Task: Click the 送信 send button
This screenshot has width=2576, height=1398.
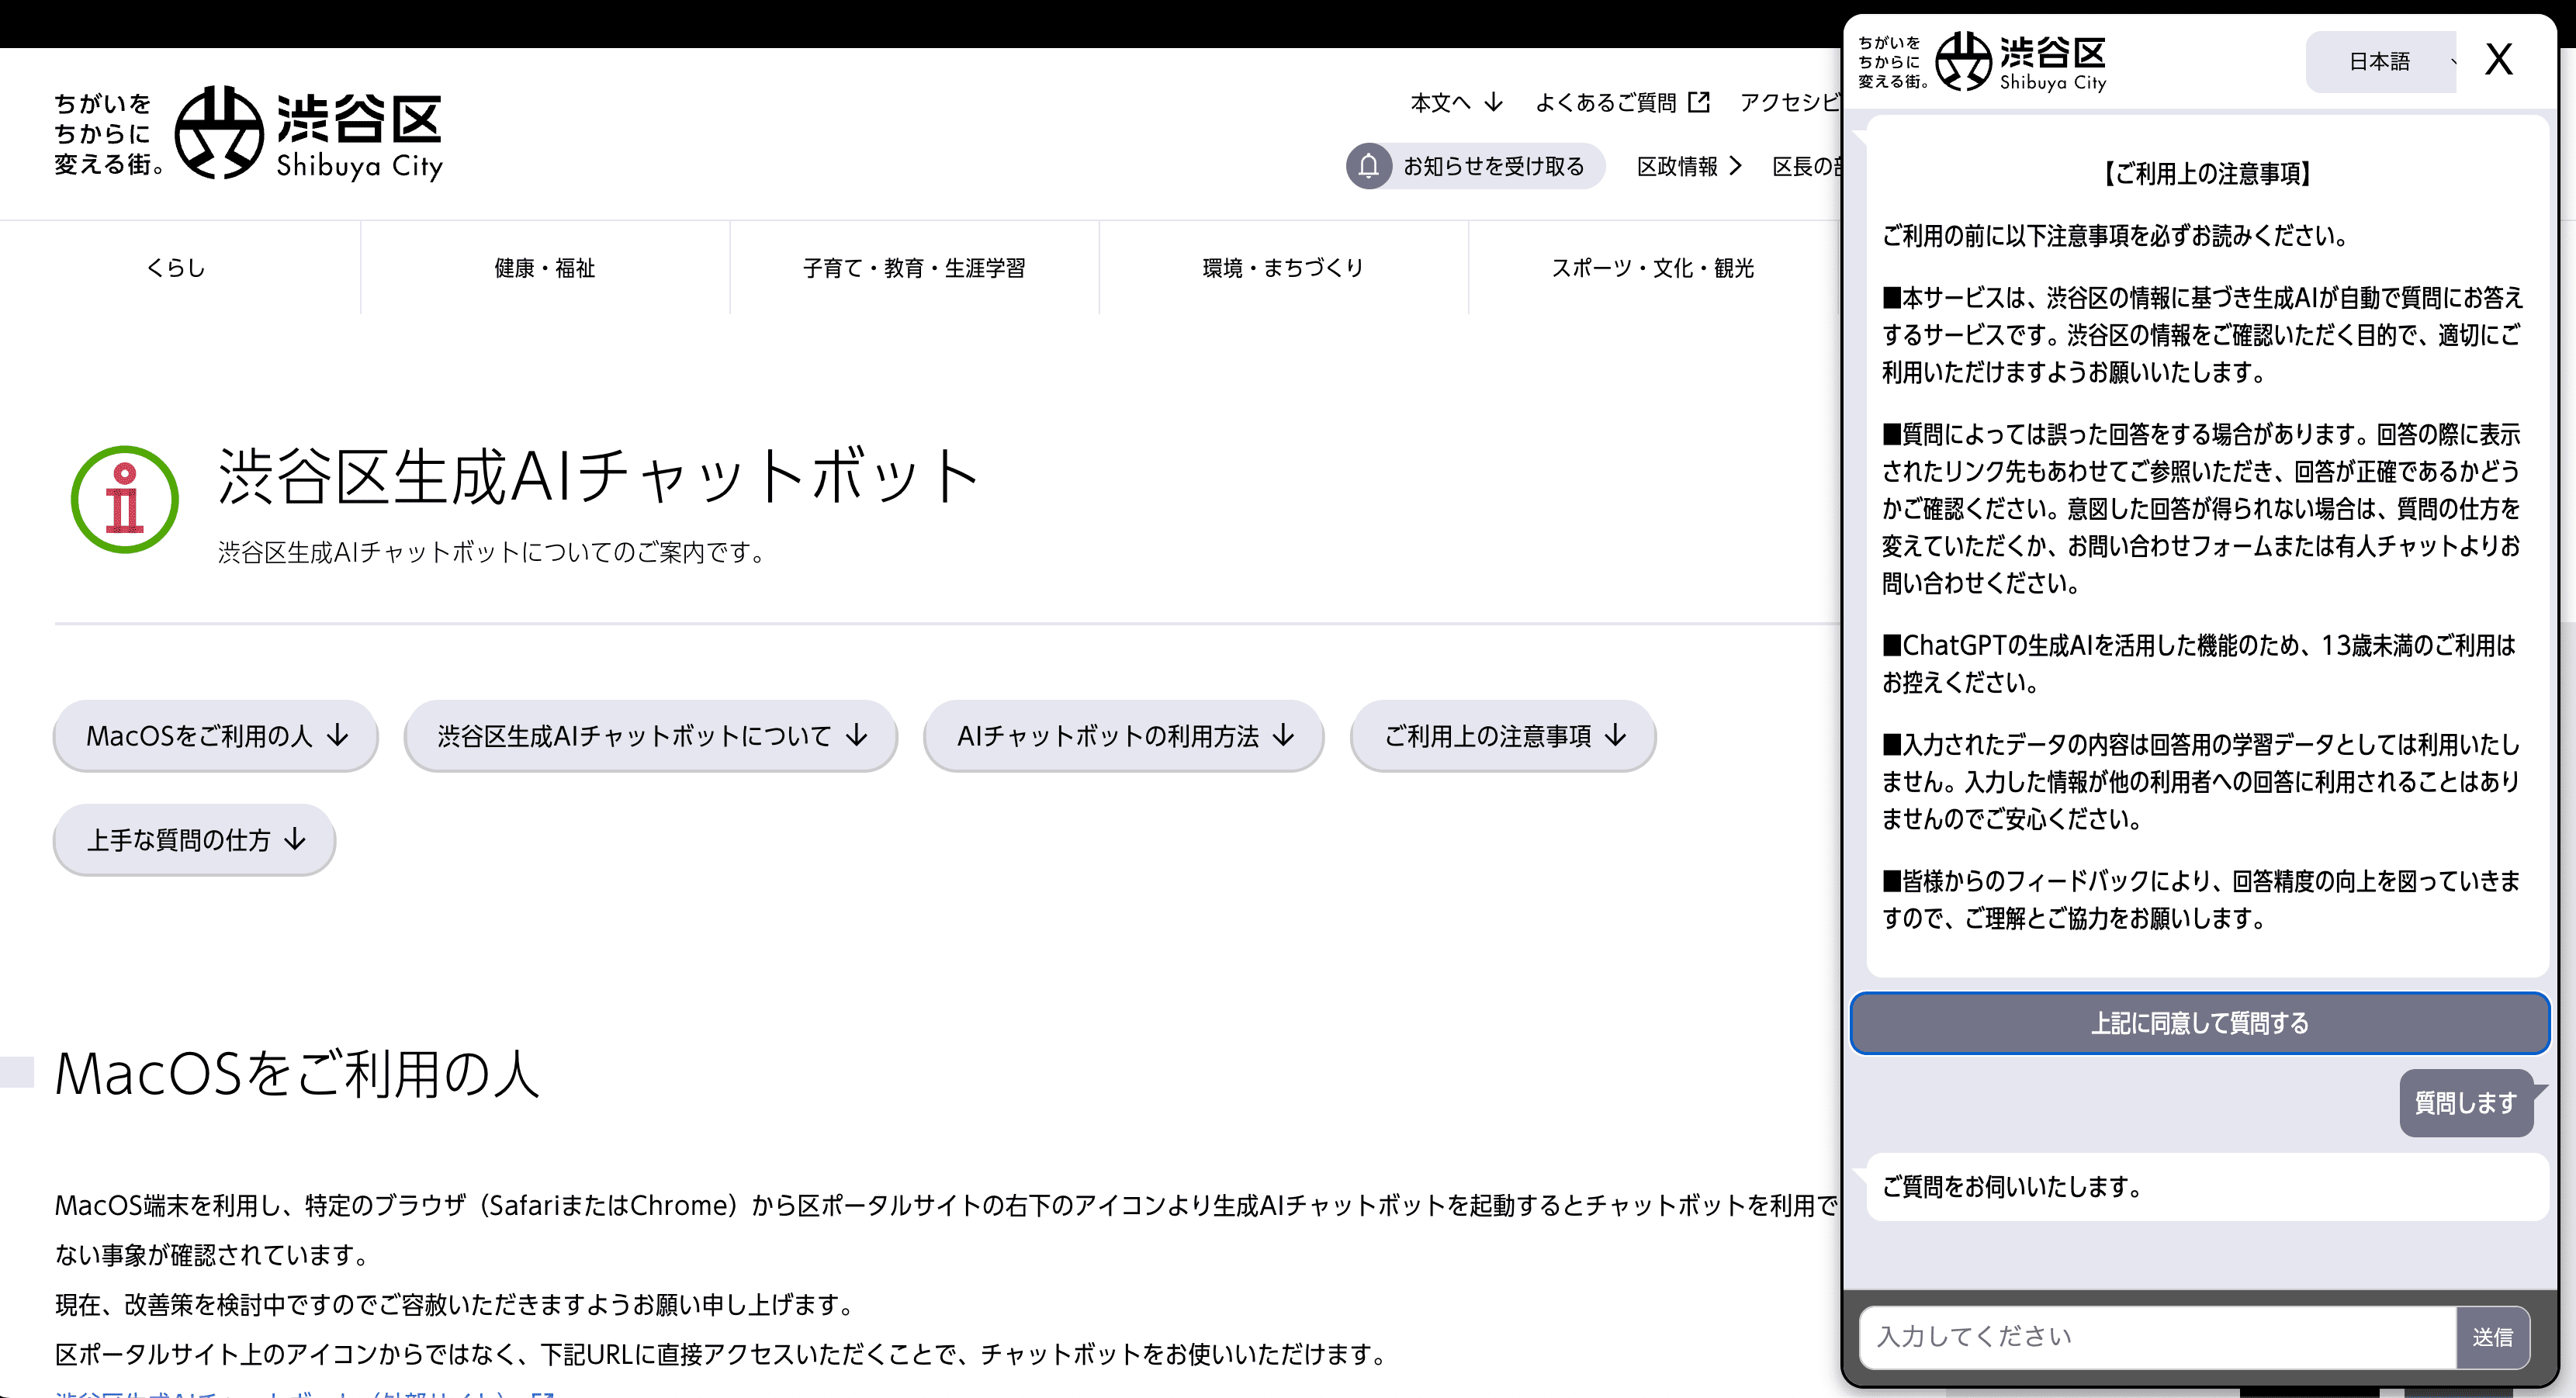Action: [x=2493, y=1337]
